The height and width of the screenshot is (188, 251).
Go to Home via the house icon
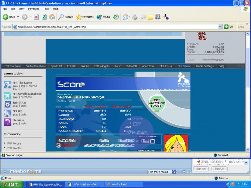(52, 17)
